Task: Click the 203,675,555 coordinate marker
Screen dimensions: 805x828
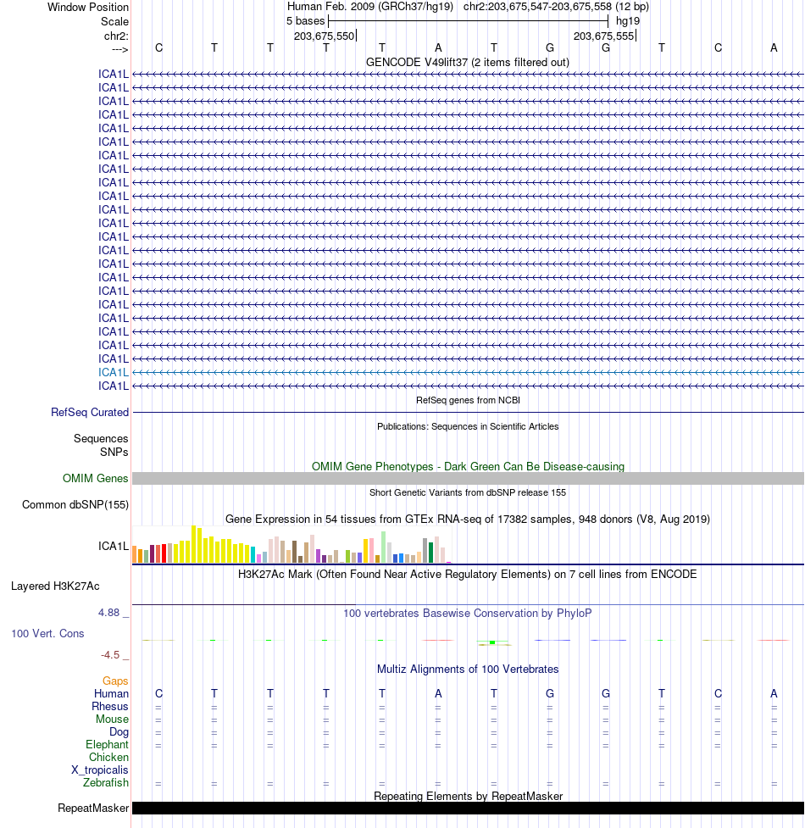Action: pyautogui.click(x=604, y=36)
